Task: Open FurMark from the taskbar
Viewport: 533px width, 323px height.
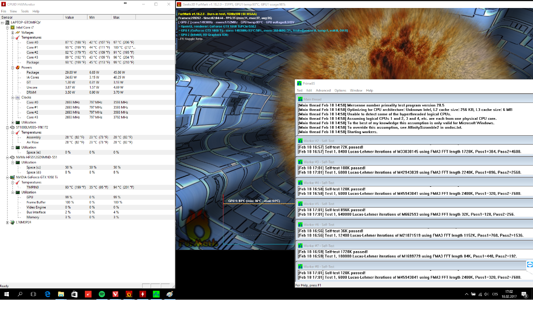Action: pos(129,294)
